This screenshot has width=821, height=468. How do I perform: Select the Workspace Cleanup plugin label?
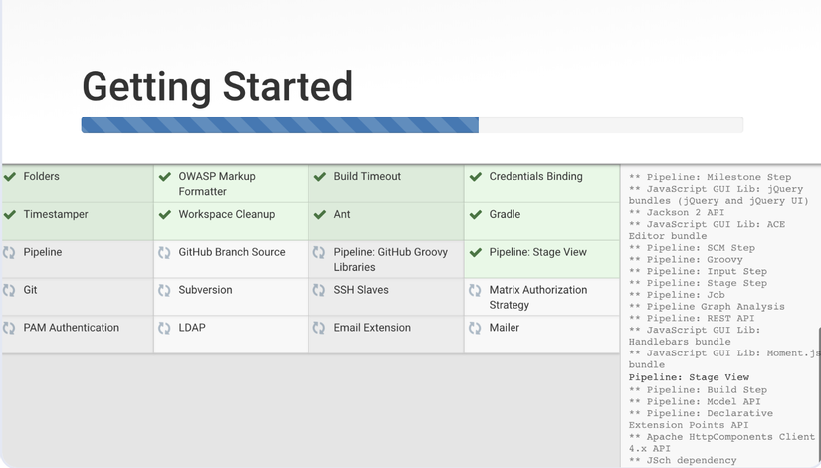226,215
